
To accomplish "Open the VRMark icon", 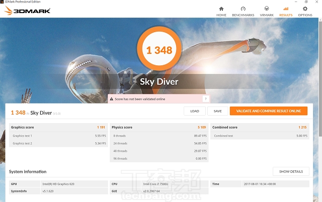I will click(267, 9).
